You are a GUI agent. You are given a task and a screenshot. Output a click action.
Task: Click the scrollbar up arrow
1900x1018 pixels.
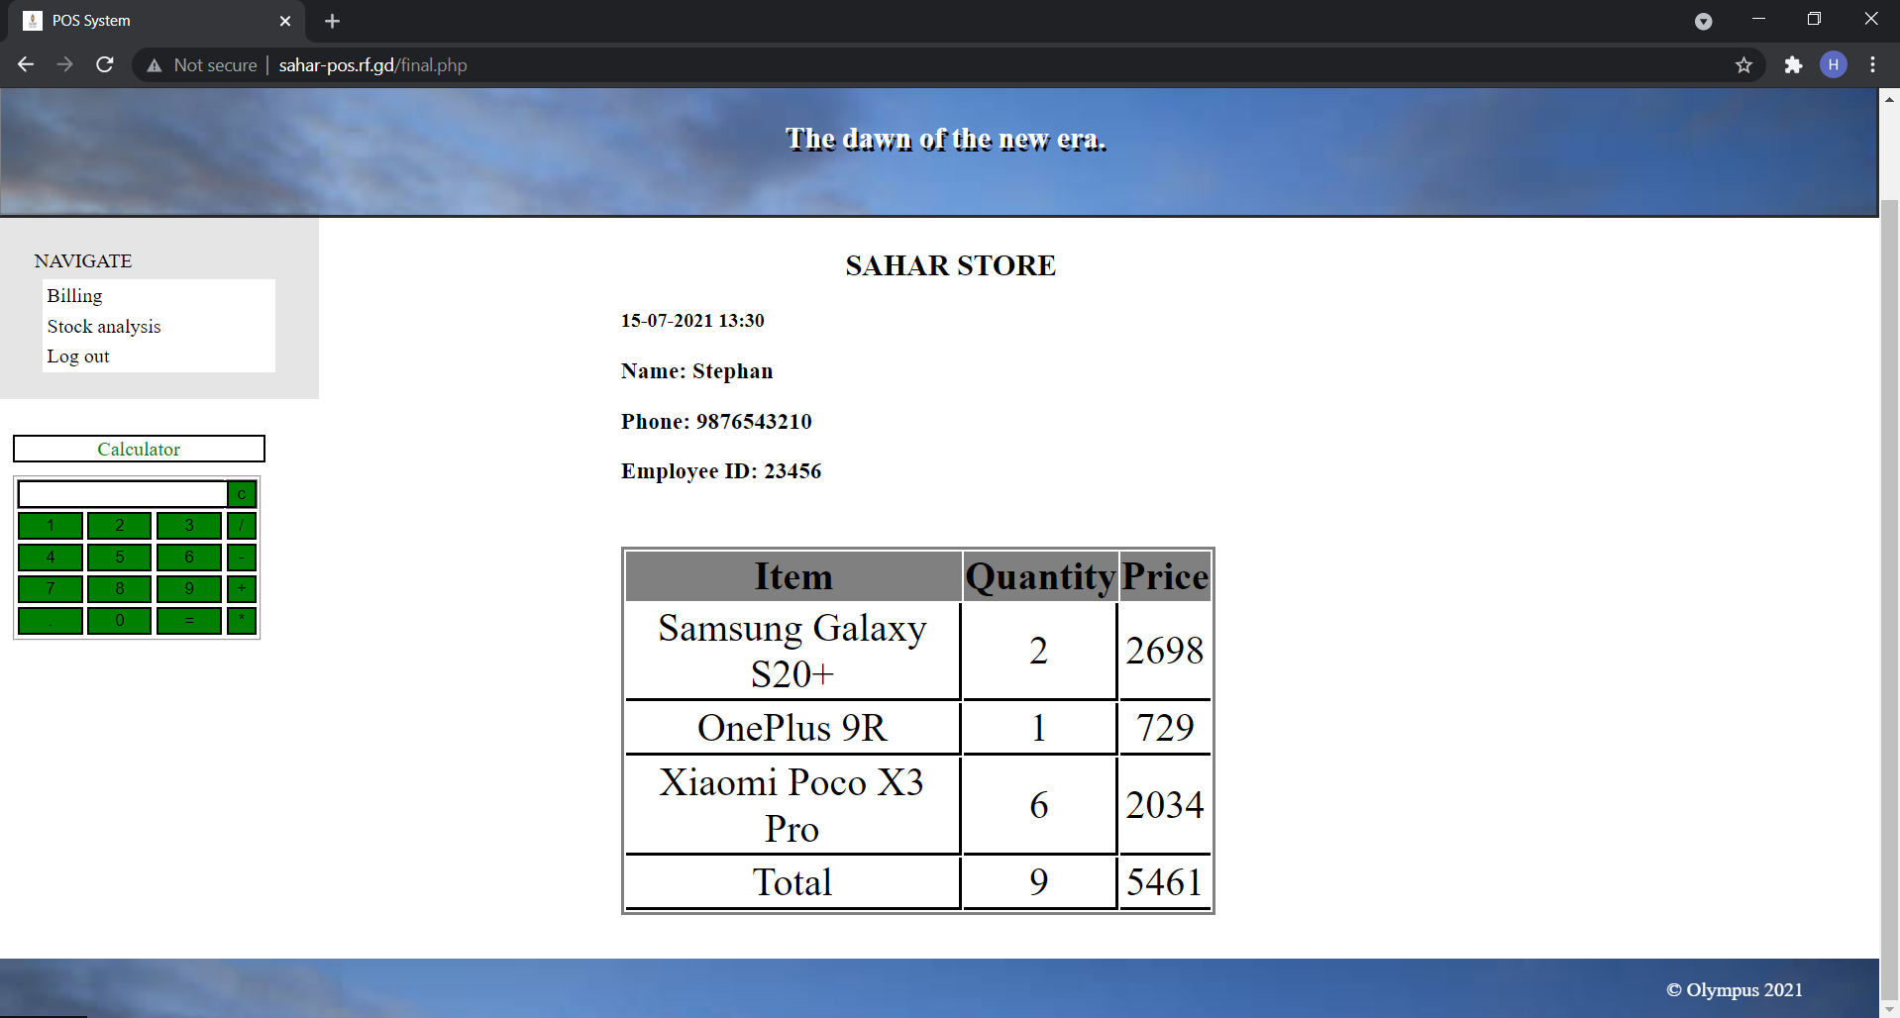[x=1889, y=98]
